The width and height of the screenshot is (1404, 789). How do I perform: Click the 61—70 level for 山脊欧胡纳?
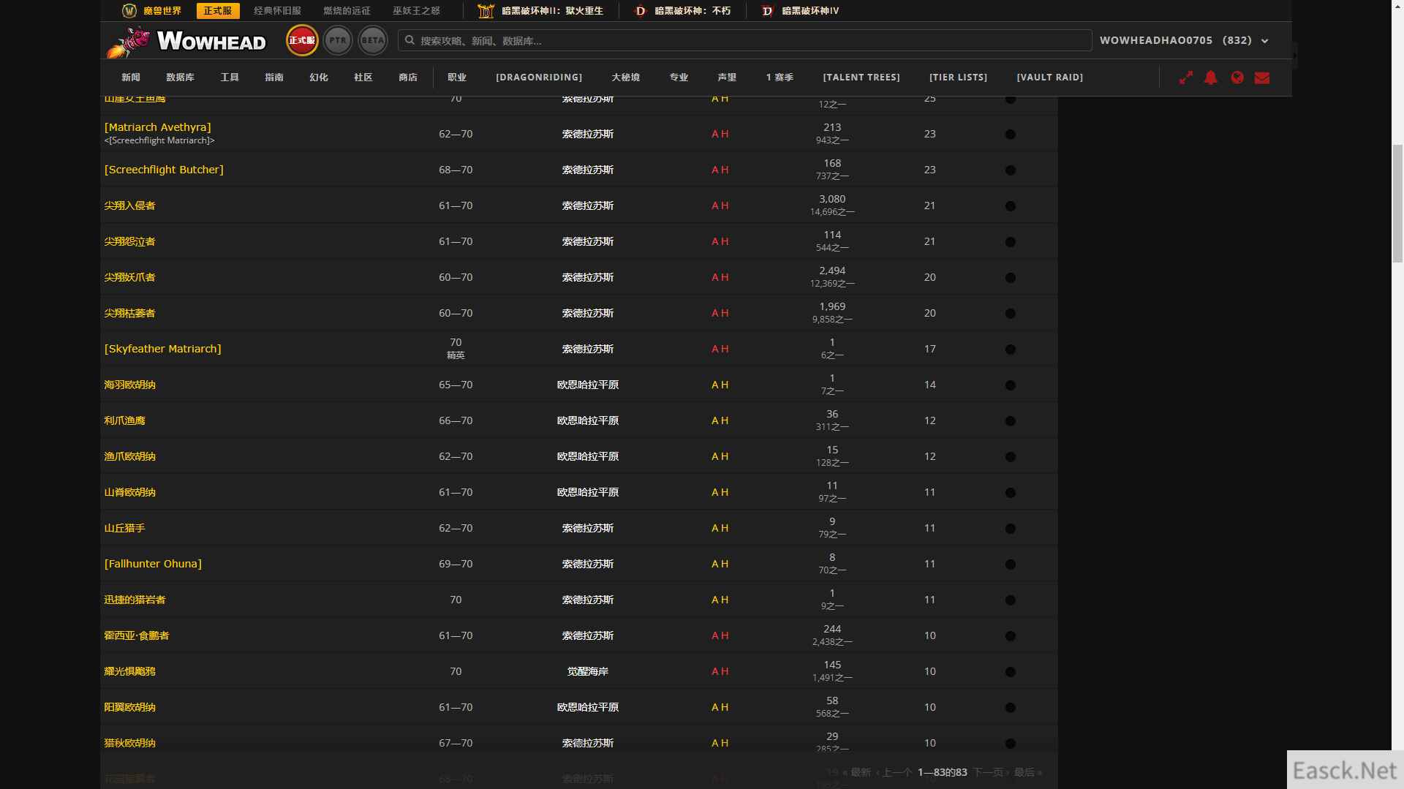coord(456,492)
